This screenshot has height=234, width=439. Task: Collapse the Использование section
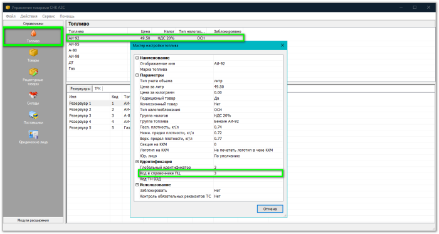(137, 184)
